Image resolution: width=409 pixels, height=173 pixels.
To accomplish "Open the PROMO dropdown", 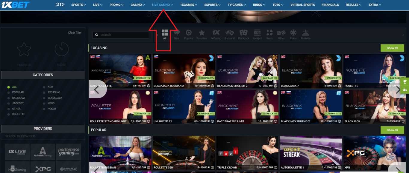I will pyautogui.click(x=116, y=5).
